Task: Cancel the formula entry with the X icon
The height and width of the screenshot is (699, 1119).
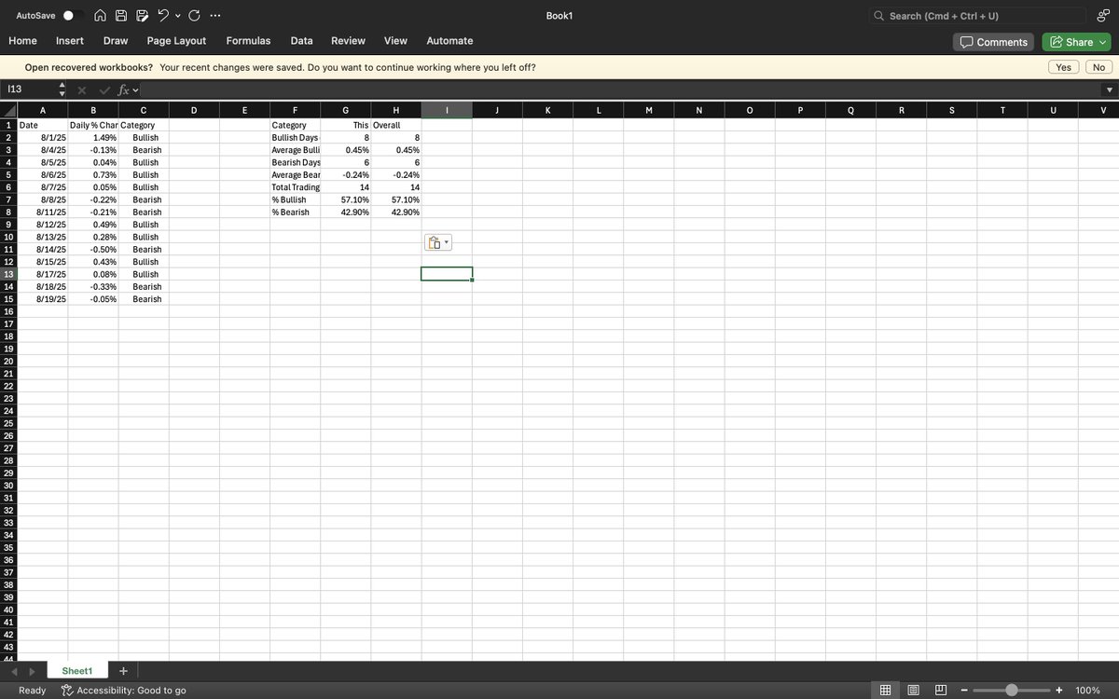Action: coord(82,89)
